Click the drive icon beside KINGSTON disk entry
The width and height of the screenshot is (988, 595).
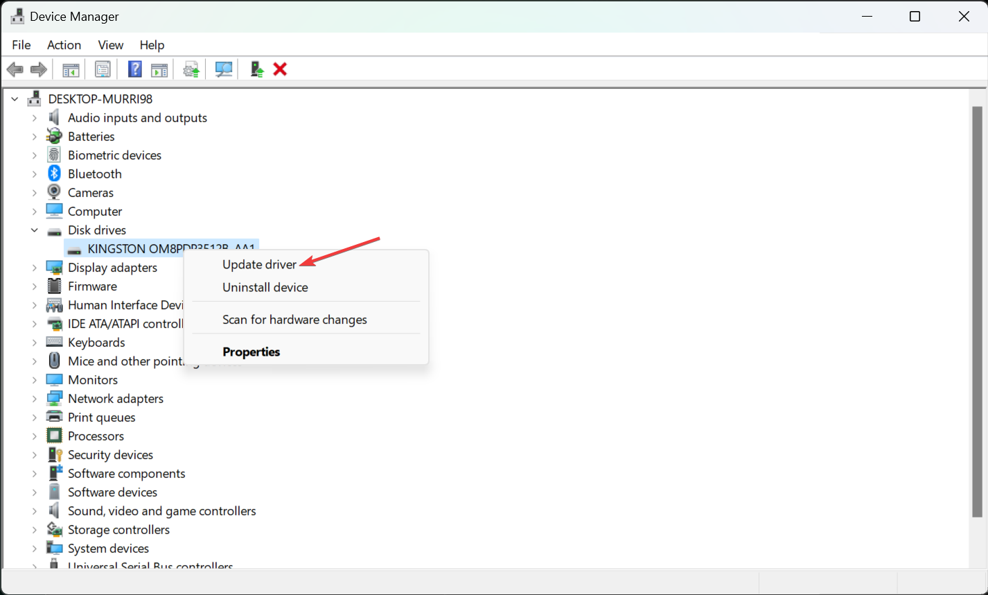[73, 249]
